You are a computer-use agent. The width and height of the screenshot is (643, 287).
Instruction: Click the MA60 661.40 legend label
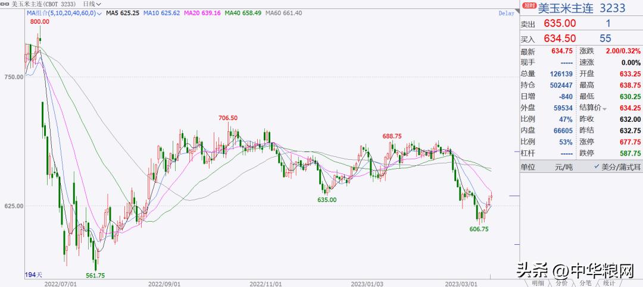click(284, 13)
